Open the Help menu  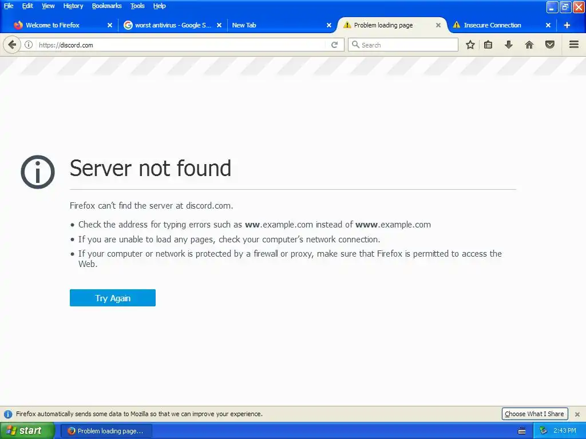tap(160, 6)
